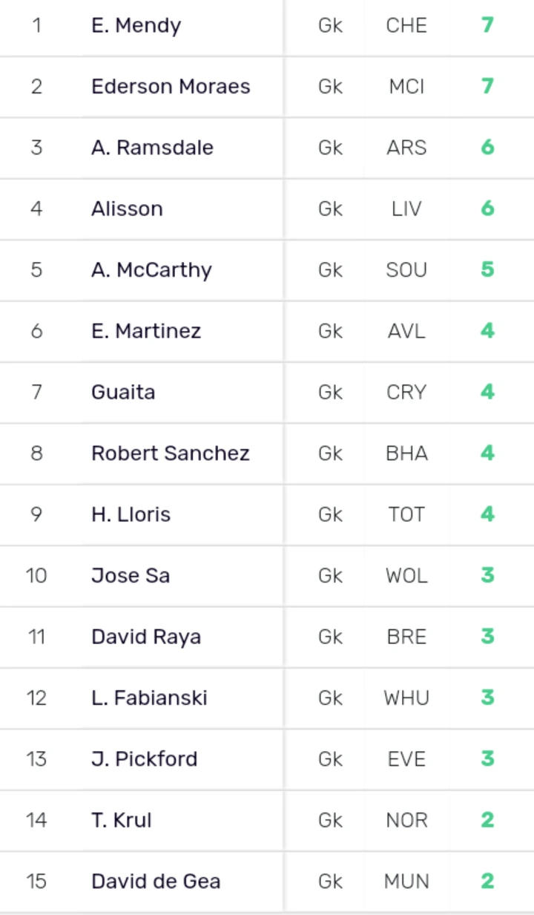The width and height of the screenshot is (534, 915).
Task: Open Guaita's player entry
Action: click(x=123, y=392)
